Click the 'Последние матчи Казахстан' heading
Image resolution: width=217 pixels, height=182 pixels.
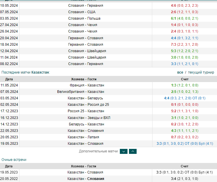(26, 72)
